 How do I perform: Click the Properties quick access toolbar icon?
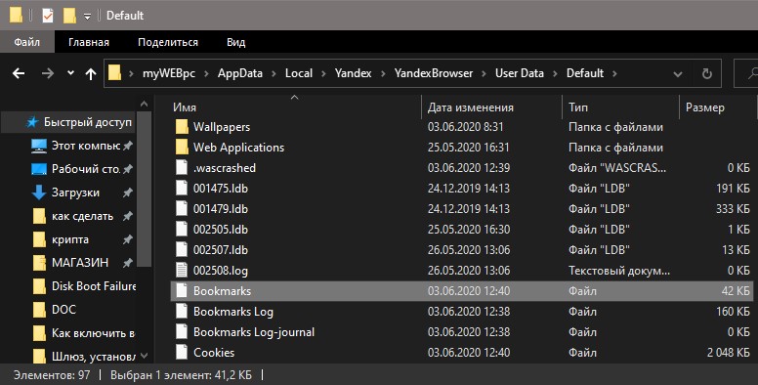point(47,16)
